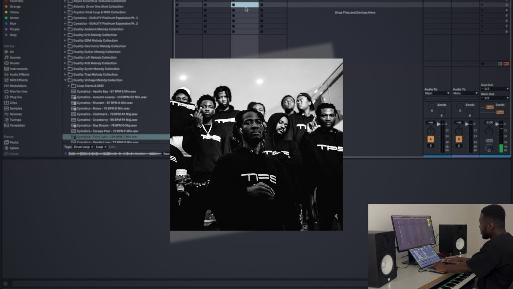Toggle return track A activator

coord(431,139)
